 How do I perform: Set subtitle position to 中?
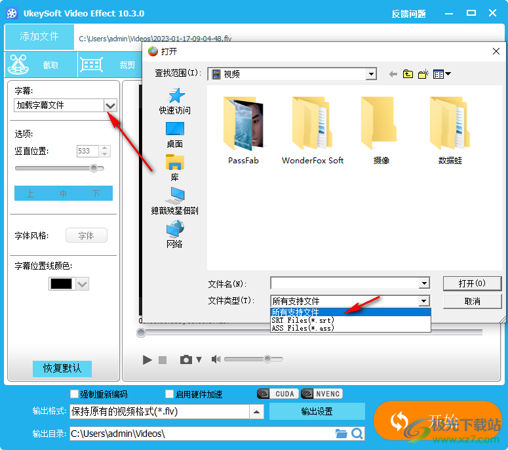(63, 194)
